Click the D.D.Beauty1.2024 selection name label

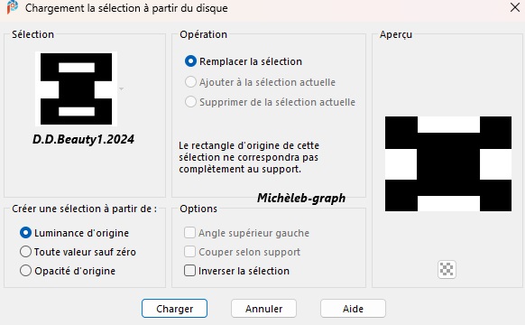click(83, 139)
